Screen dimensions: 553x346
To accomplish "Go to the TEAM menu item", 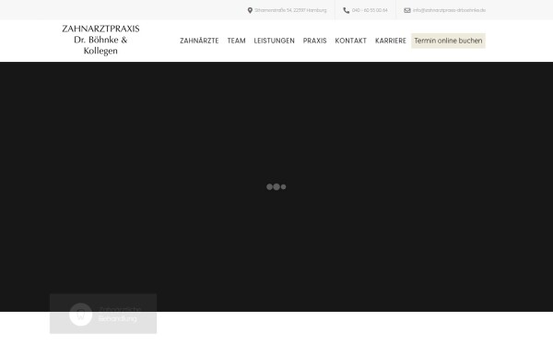I will (x=236, y=41).
